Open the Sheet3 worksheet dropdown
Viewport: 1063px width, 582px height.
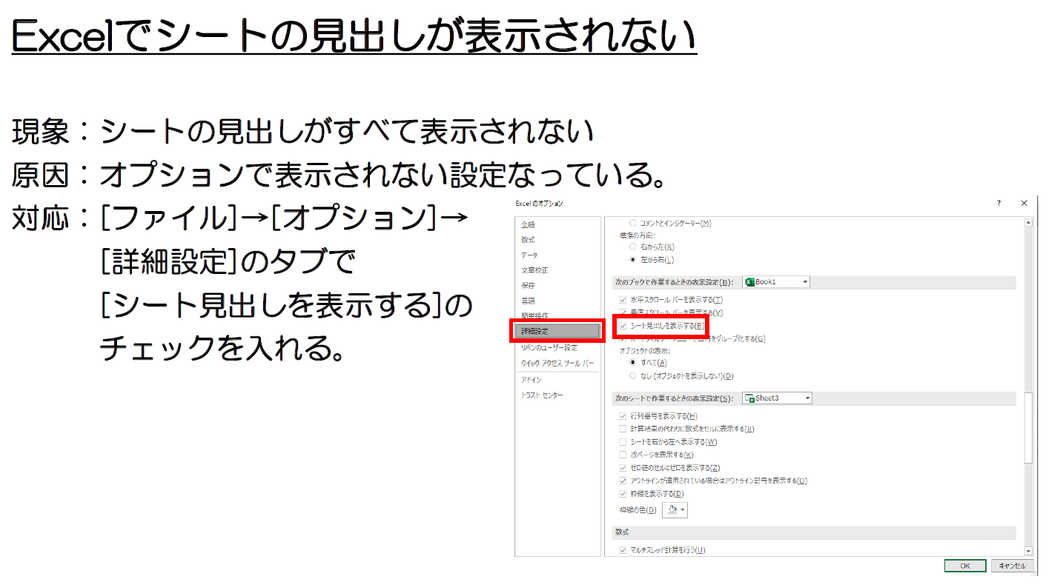click(778, 398)
